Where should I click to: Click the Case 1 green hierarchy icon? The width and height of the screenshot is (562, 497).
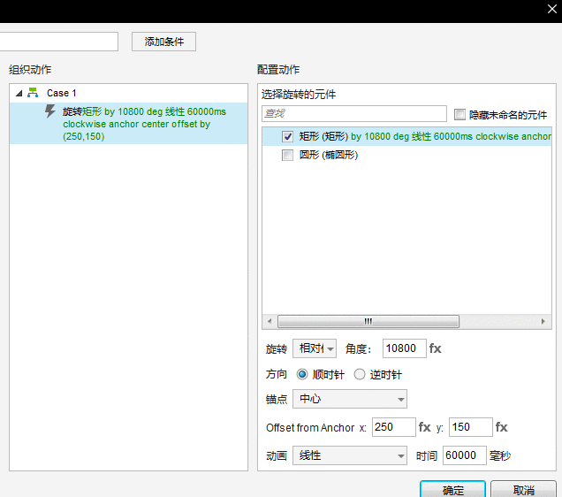33,93
